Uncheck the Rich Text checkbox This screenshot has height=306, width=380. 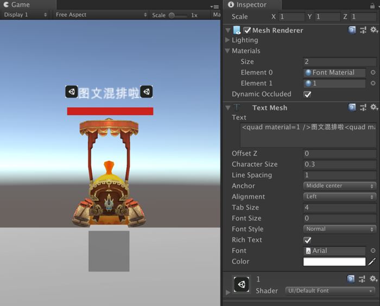click(307, 240)
